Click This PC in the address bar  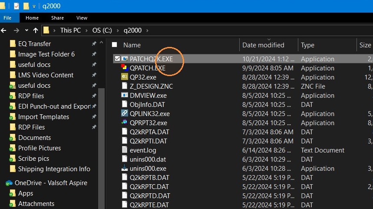[x=70, y=30]
